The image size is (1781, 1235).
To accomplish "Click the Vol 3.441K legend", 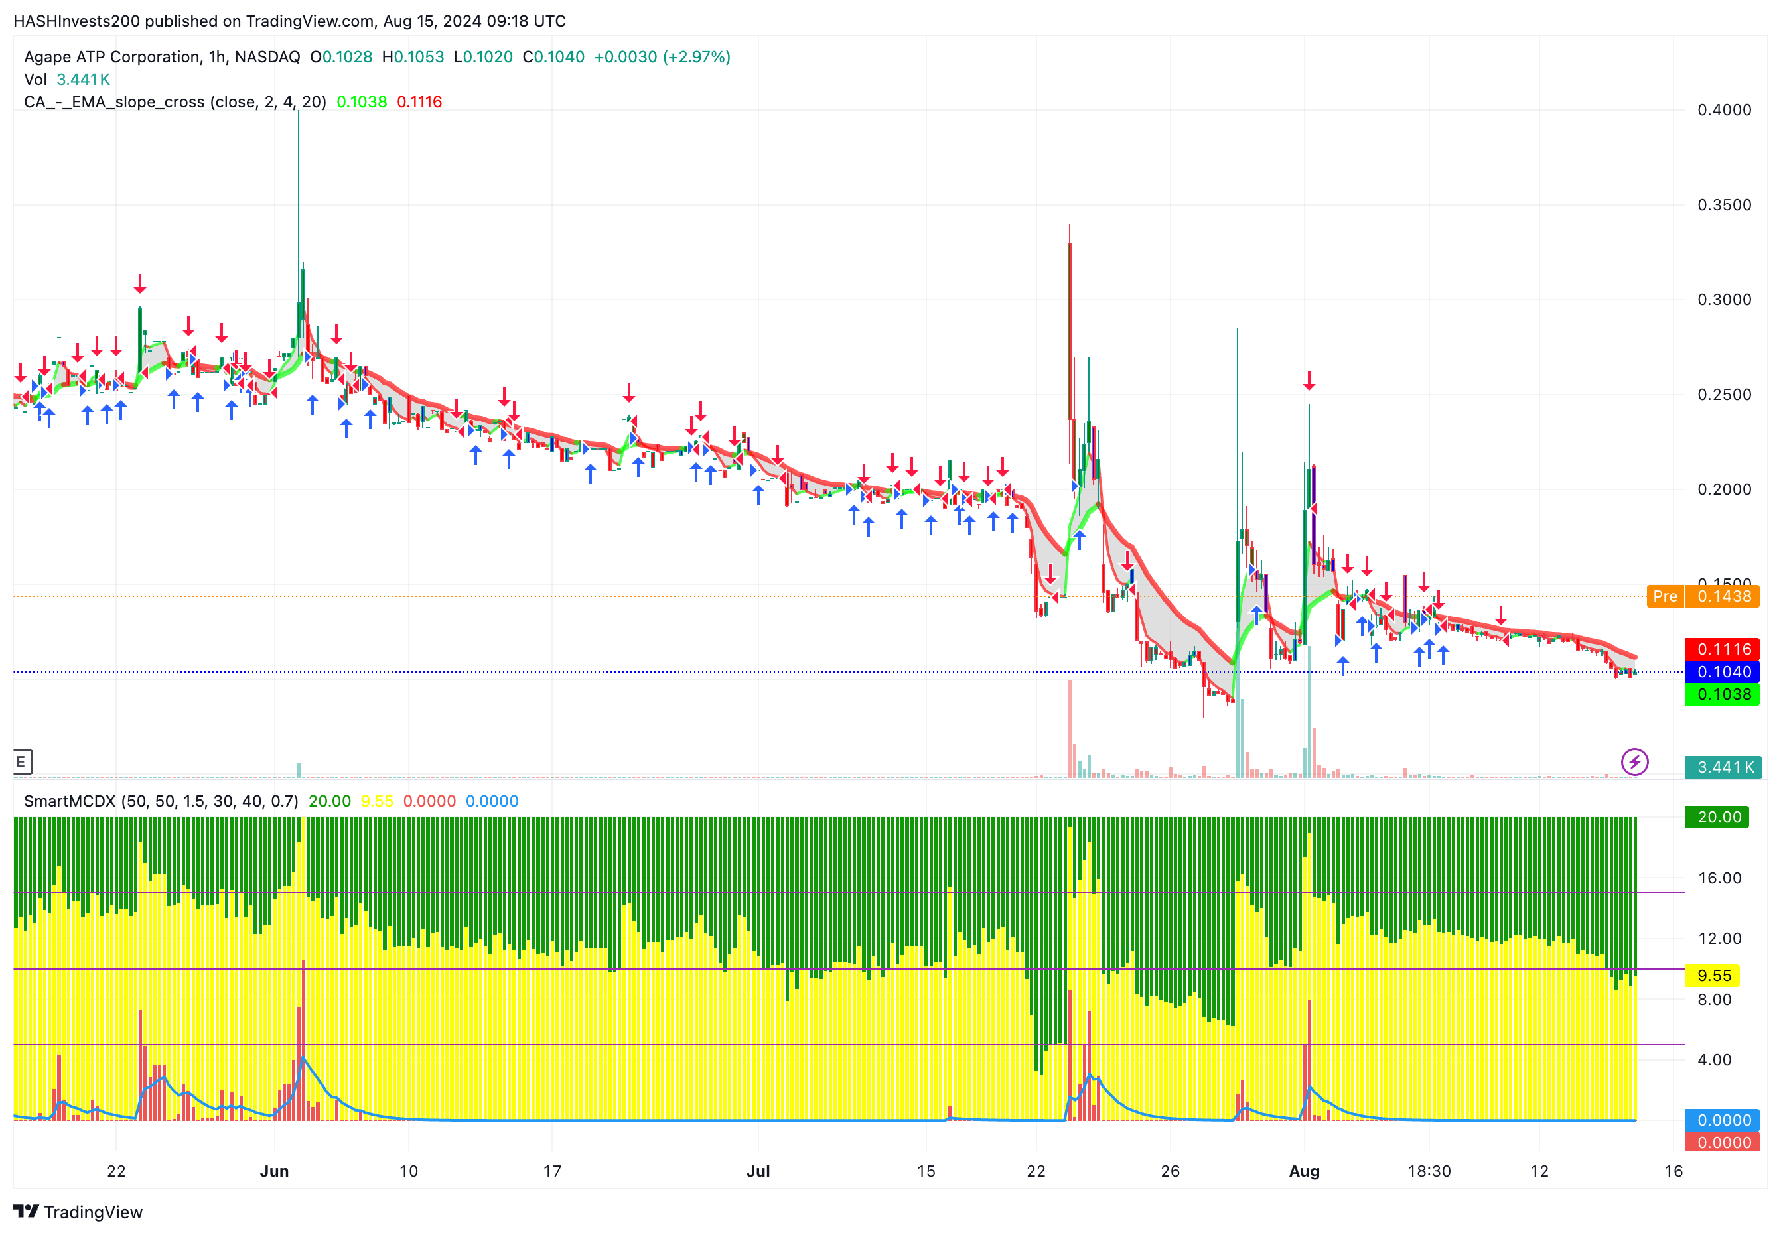I will 67,79.
